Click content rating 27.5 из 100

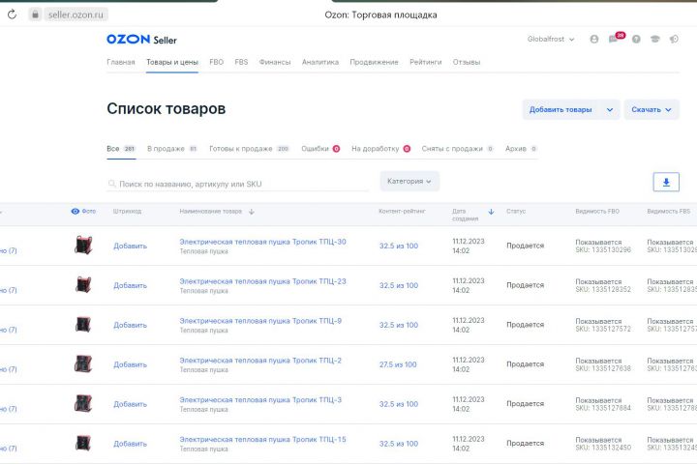tap(398, 364)
